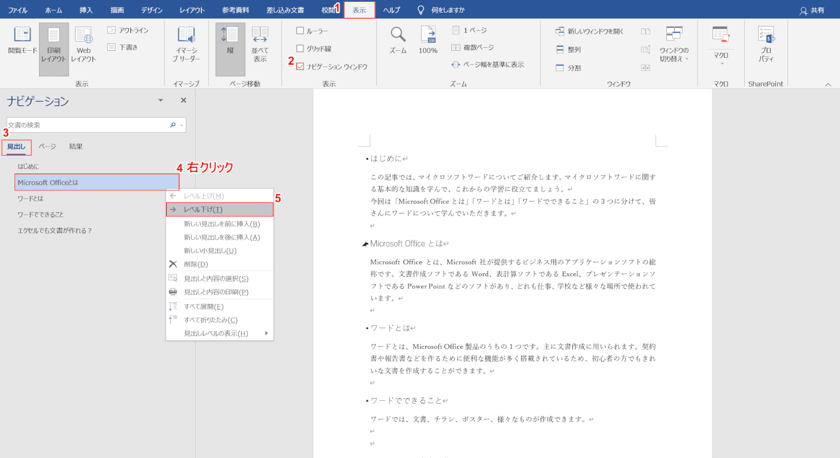
Task: Open the Draw (描画) tab
Action: click(x=117, y=10)
